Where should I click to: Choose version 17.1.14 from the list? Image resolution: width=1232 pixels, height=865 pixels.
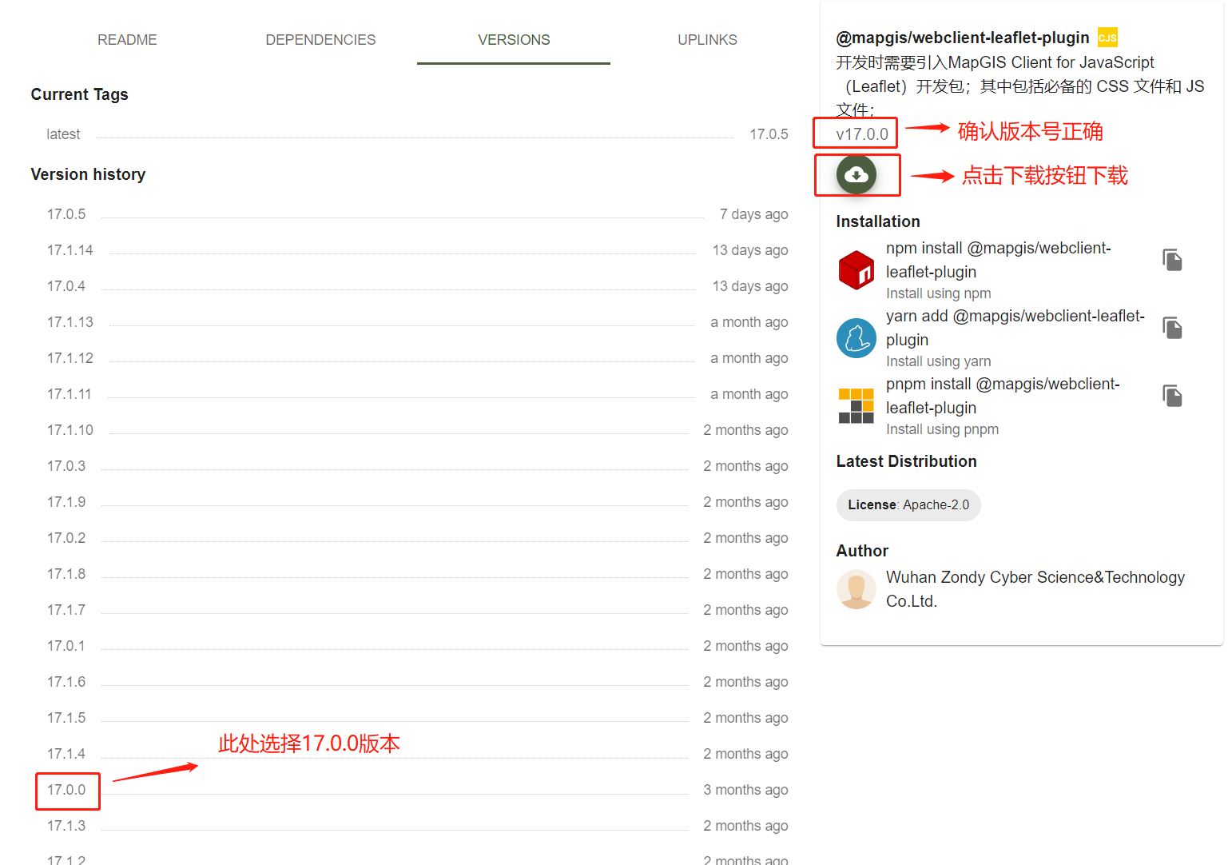[x=70, y=250]
